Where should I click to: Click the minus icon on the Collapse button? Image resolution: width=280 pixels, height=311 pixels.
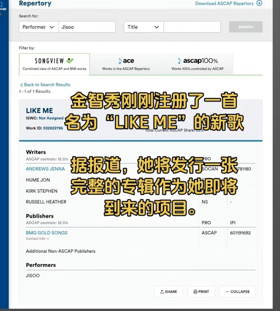[x=227, y=291]
